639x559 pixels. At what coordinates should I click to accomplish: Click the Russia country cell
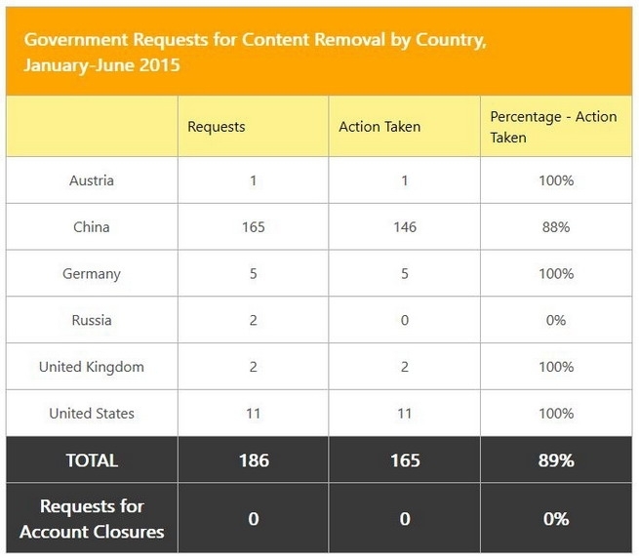click(92, 320)
